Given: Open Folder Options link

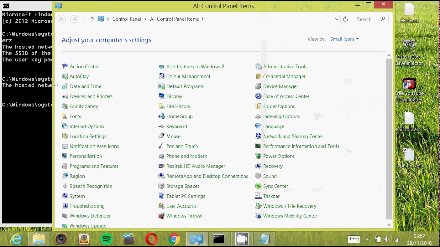Looking at the screenshot, I should [x=279, y=106].
